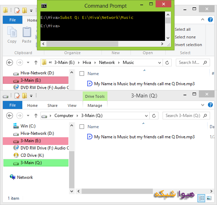Expand the address bar history in 3-Main (Q:) window
The image size is (217, 205).
coord(146,116)
